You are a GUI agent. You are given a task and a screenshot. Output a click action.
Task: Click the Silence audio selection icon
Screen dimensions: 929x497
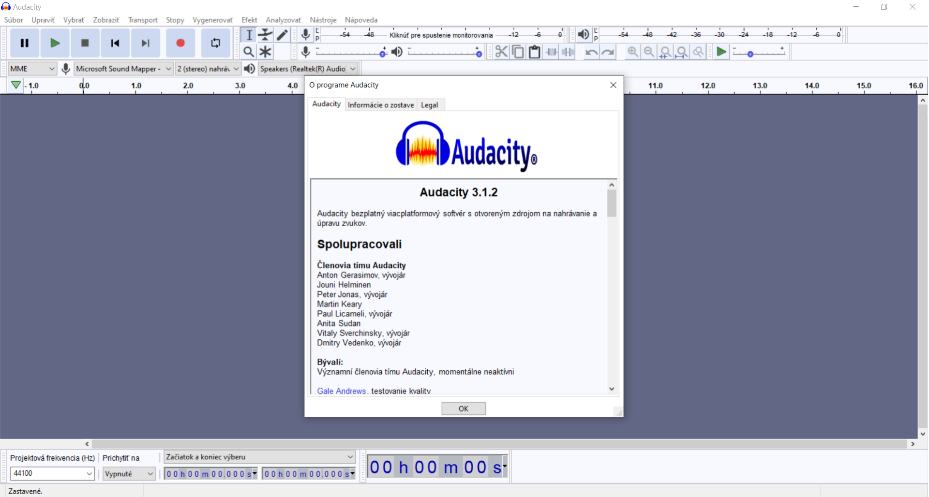568,52
